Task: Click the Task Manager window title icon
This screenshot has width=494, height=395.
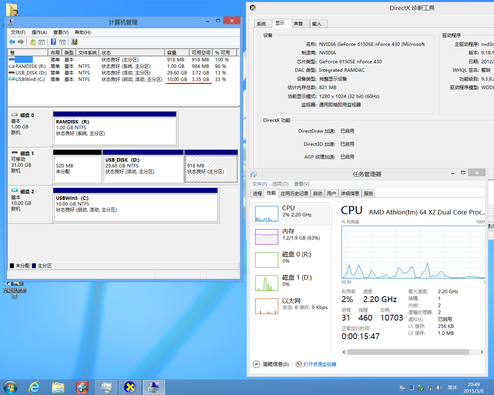Action: tap(254, 174)
